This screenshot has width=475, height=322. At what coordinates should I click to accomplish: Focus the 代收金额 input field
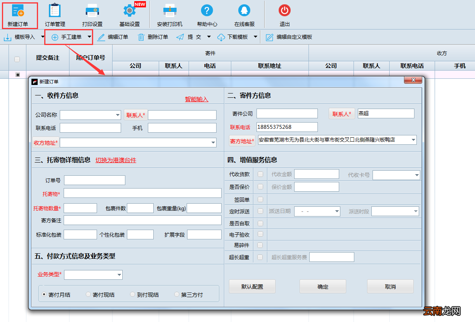pyautogui.click(x=317, y=174)
